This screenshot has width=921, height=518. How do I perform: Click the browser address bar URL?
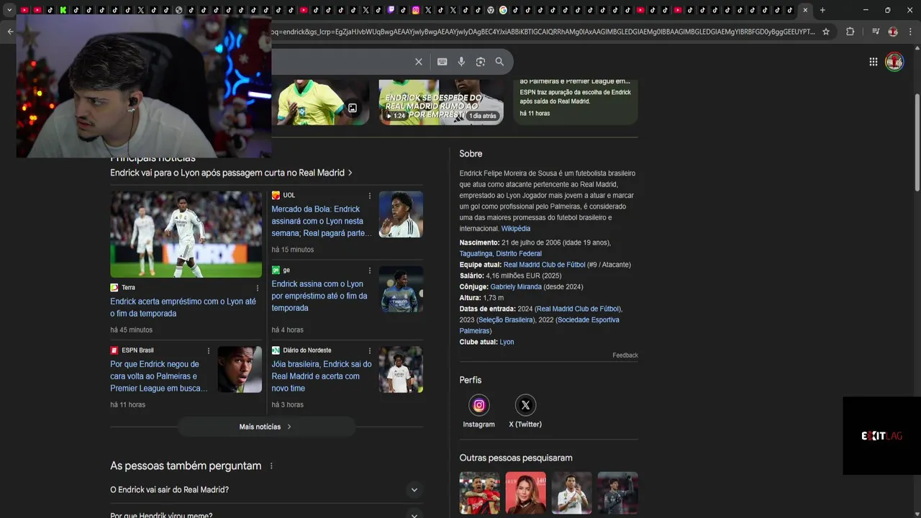[x=543, y=32]
